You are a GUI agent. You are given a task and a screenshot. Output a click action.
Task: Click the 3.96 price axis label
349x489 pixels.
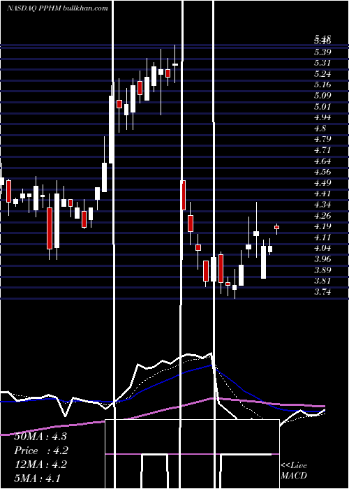click(322, 259)
